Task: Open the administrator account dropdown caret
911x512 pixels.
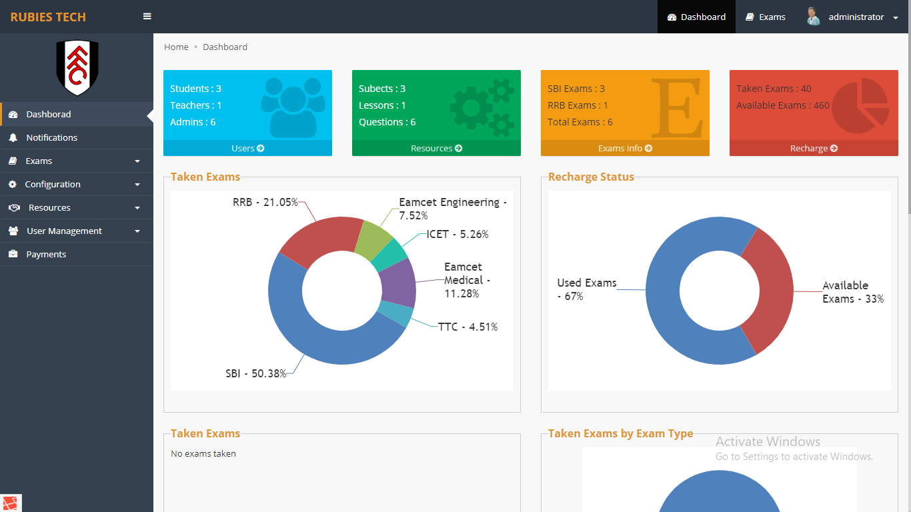Action: 895,18
